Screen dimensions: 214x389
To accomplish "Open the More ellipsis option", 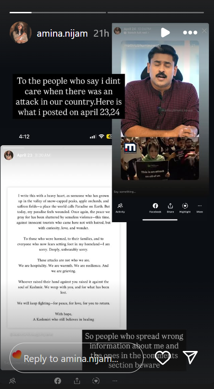I will pos(200,208).
